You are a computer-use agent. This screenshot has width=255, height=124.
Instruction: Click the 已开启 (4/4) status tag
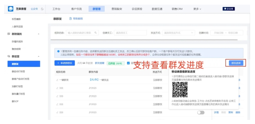(x=116, y=63)
